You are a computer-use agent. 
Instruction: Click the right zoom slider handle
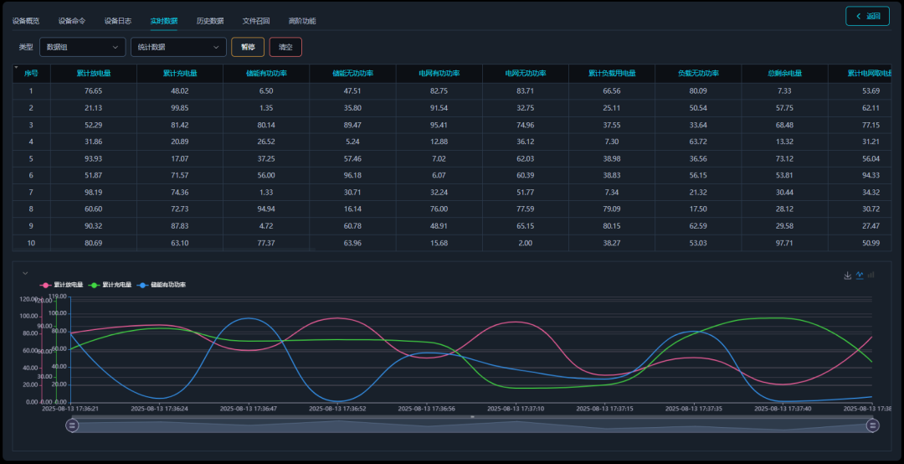pyautogui.click(x=872, y=425)
